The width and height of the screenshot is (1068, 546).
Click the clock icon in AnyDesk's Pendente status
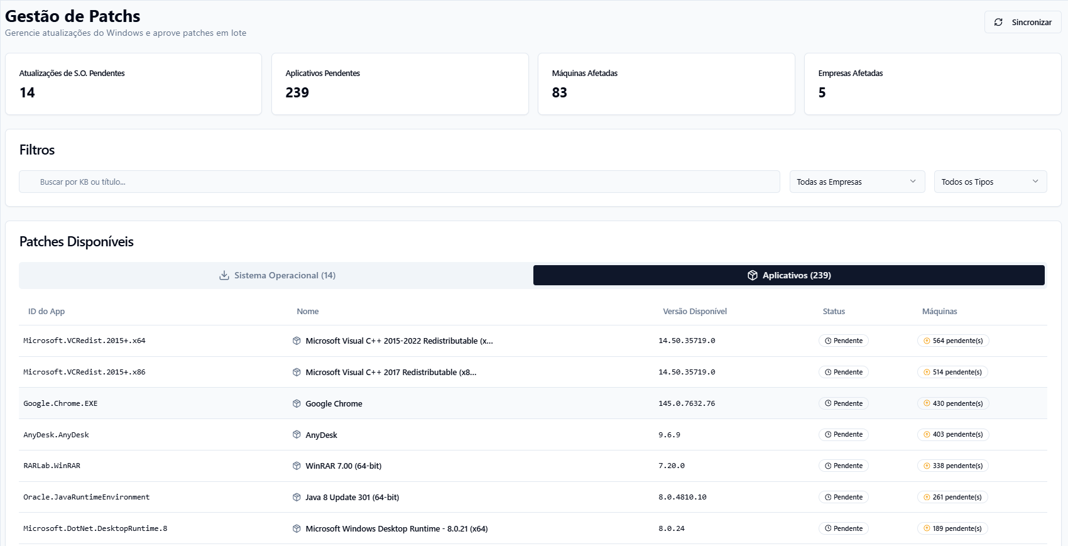[x=828, y=435]
